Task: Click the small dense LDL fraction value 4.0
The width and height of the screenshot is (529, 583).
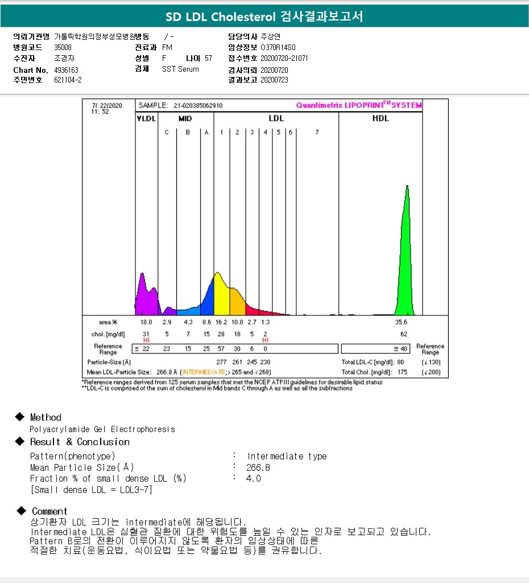Action: 254,478
